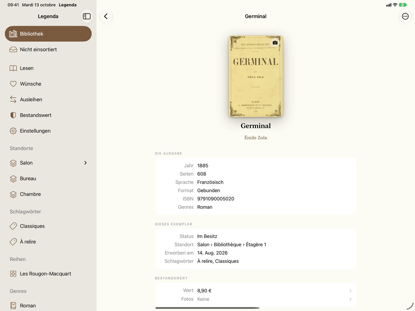Click the page count 608

(202, 174)
